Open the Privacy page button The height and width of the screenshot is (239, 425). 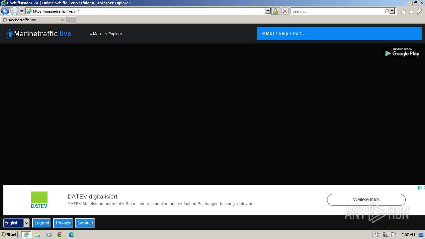click(x=63, y=223)
